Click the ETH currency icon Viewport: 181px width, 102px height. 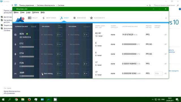pyautogui.click(x=15, y=54)
